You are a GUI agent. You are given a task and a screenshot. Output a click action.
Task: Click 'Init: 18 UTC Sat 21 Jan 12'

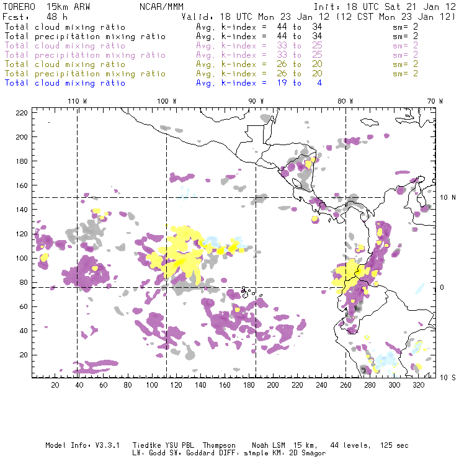pyautogui.click(x=385, y=7)
